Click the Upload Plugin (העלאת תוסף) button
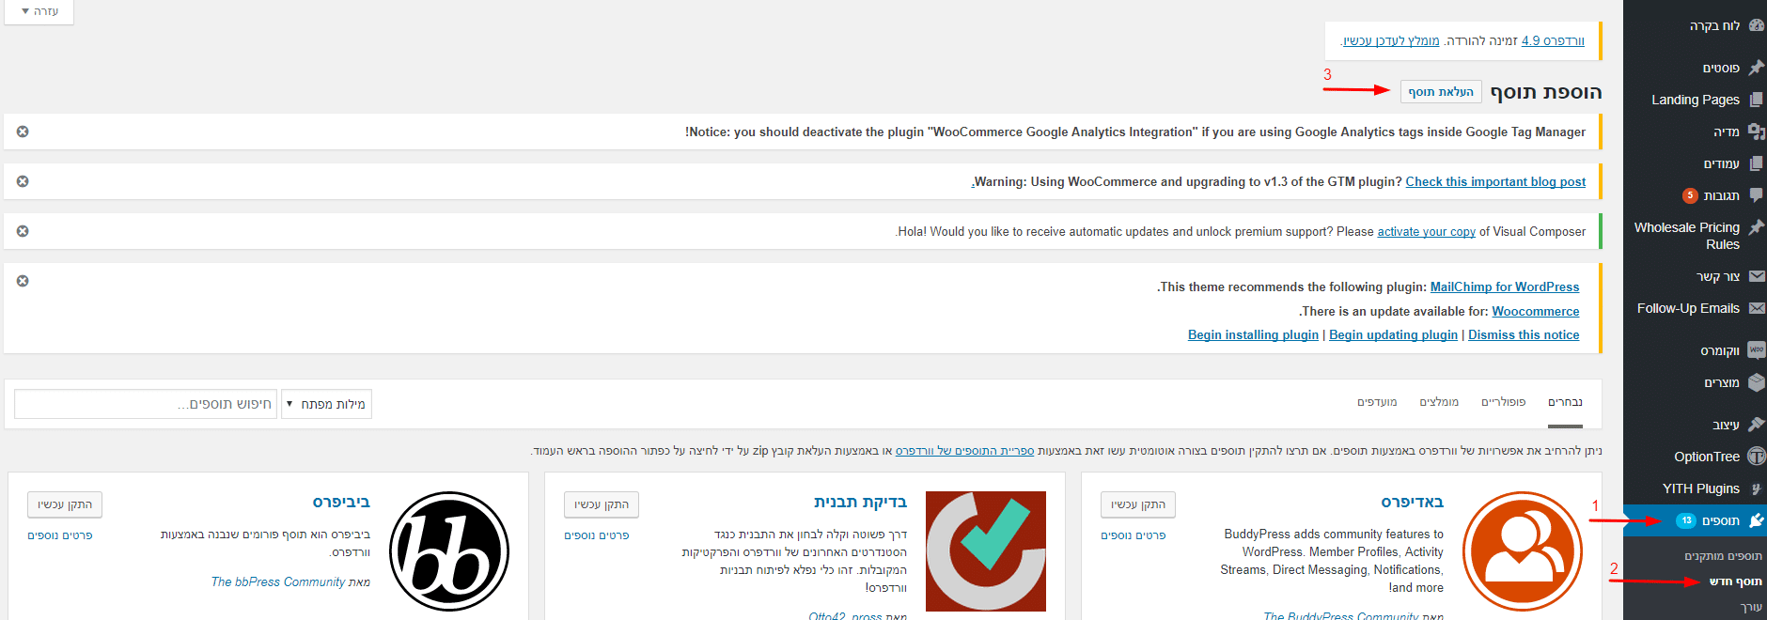The height and width of the screenshot is (620, 1767). click(1441, 91)
